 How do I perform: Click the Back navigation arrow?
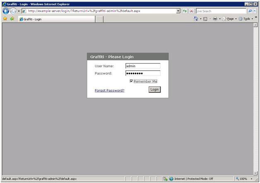(6, 11)
